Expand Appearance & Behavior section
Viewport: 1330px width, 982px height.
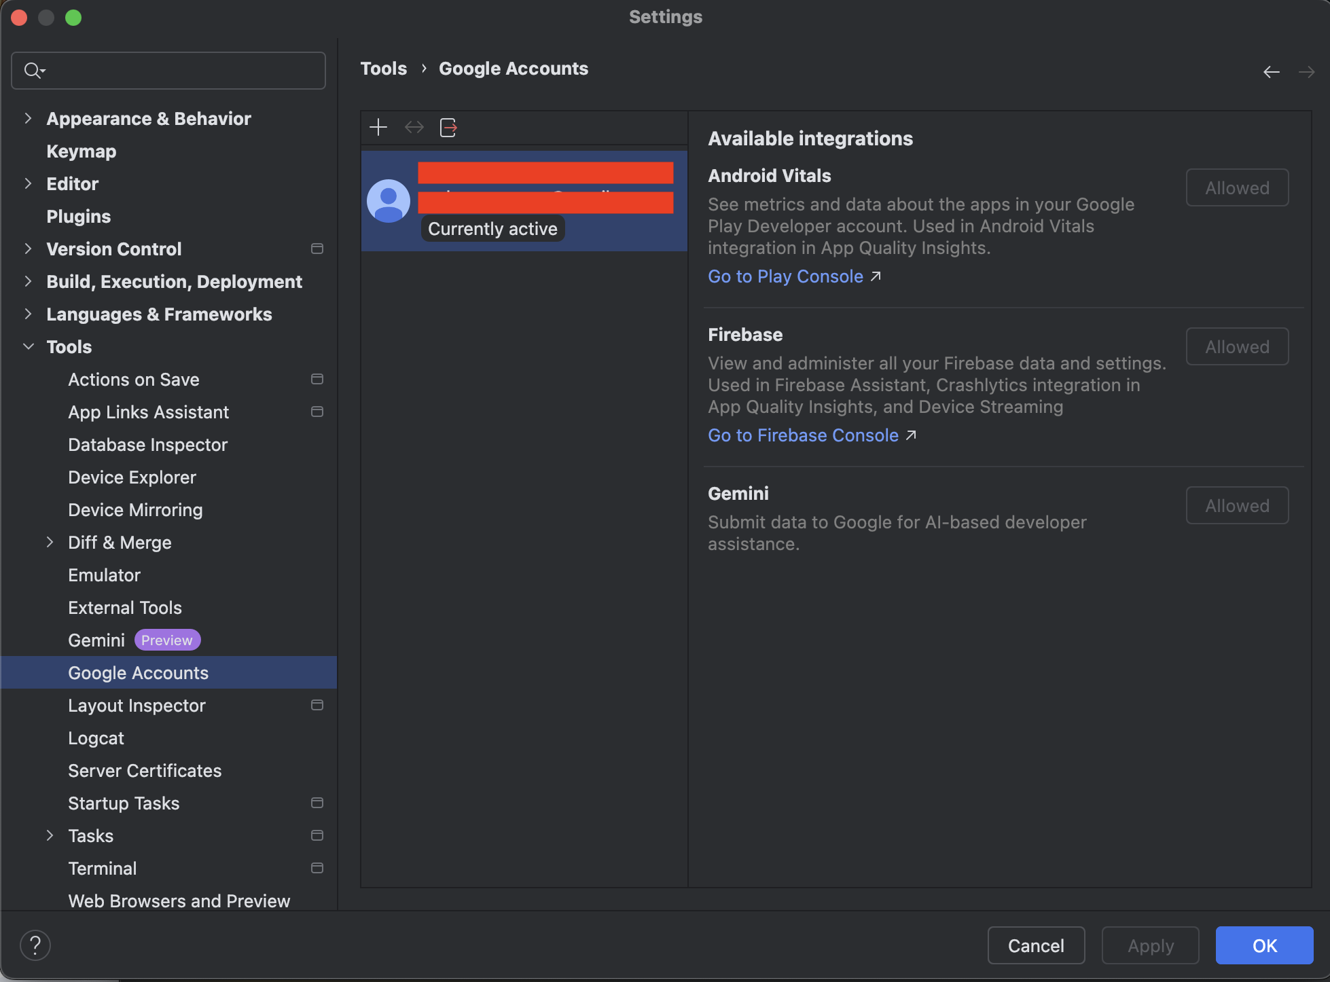point(28,119)
